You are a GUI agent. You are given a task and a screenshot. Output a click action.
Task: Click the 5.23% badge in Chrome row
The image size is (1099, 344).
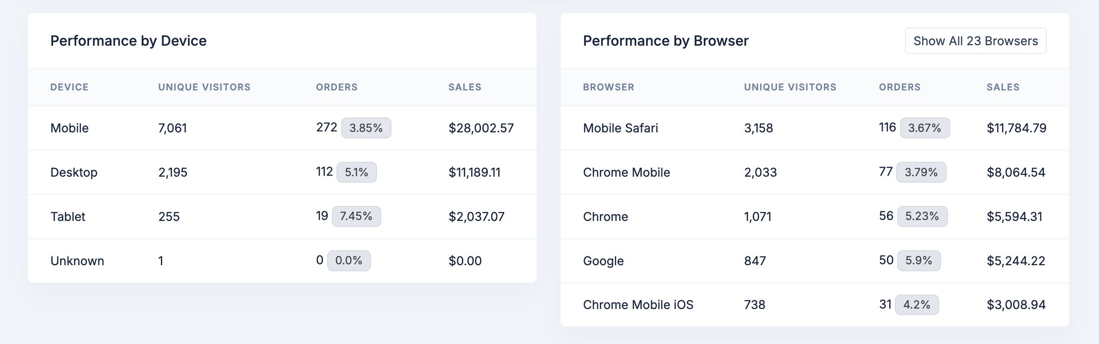[x=922, y=216]
